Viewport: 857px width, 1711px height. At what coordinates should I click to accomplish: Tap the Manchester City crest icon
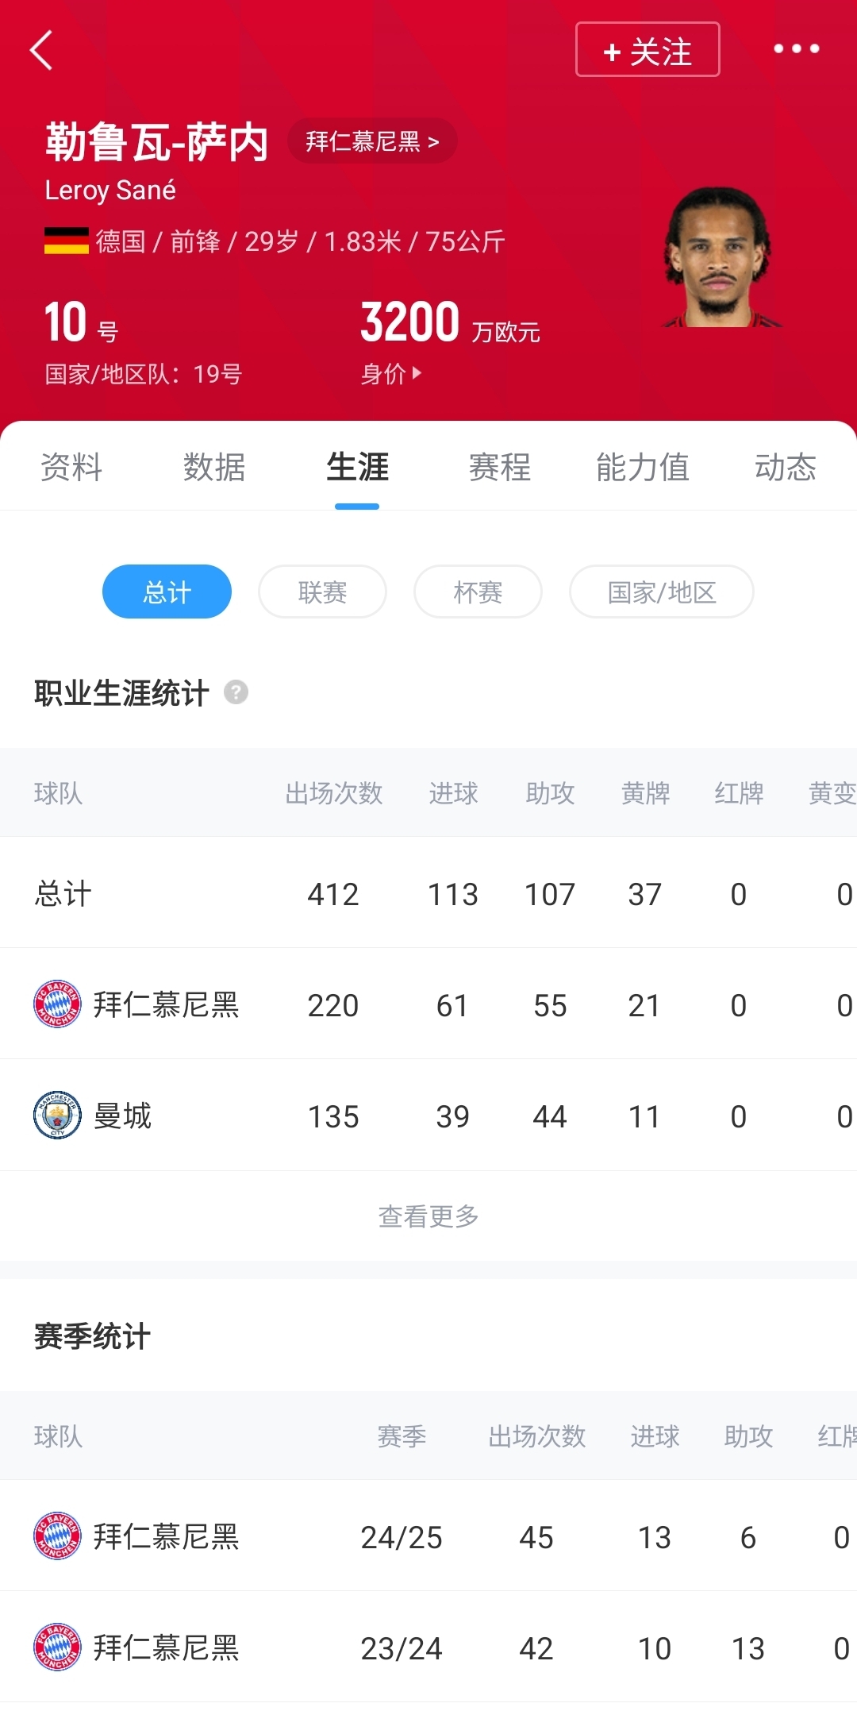[57, 1116]
